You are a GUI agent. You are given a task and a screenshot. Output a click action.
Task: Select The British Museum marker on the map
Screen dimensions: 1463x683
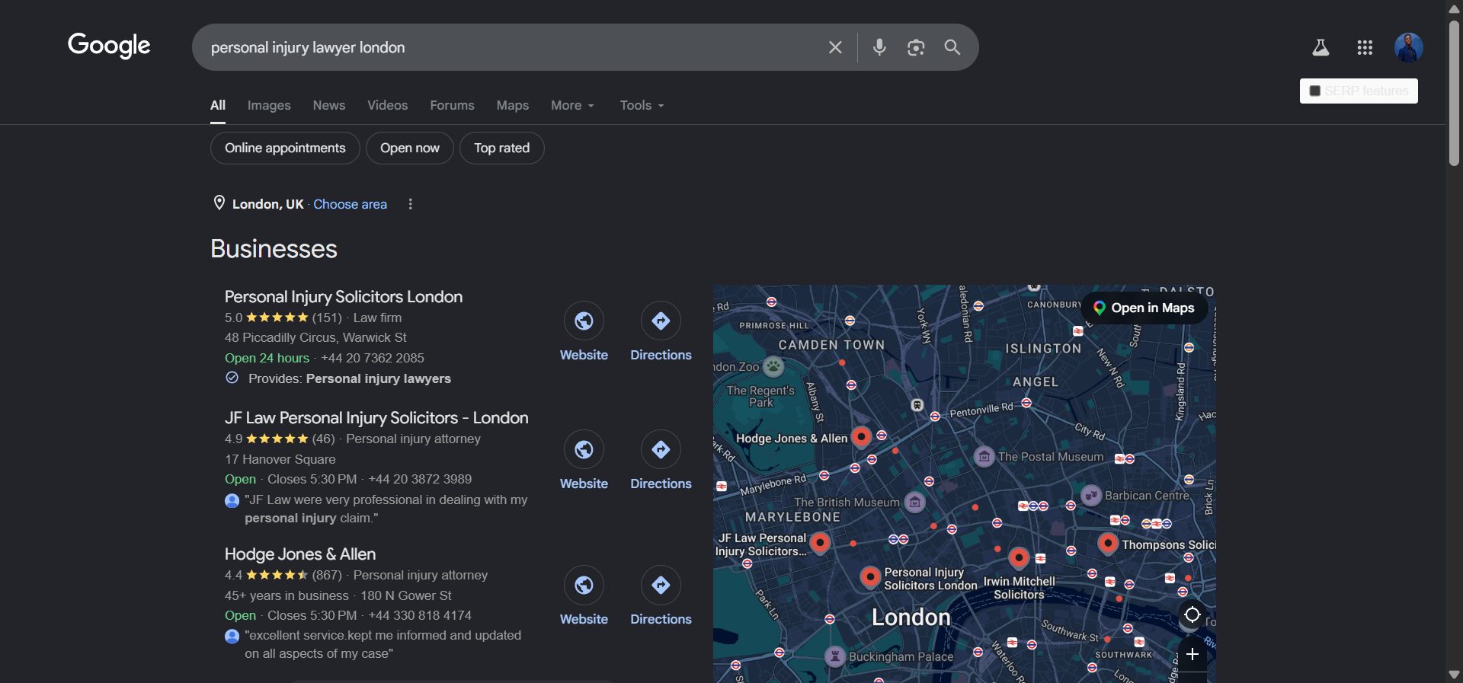click(914, 502)
